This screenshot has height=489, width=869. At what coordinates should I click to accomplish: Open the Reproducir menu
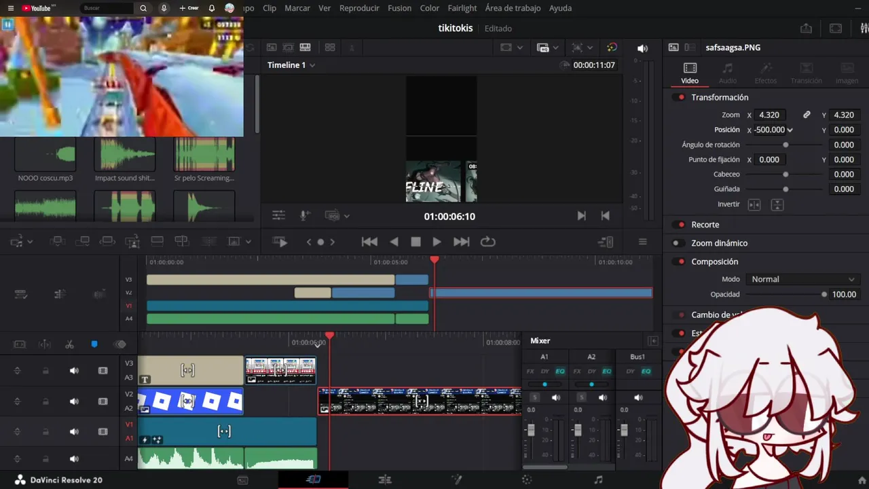(x=359, y=8)
